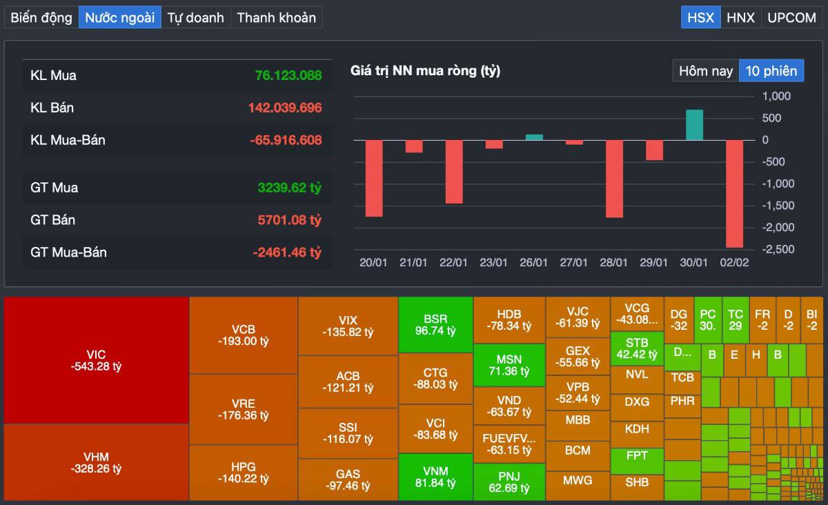The height and width of the screenshot is (505, 828).
Task: Click the FR -2 tile
Action: pyautogui.click(x=762, y=320)
